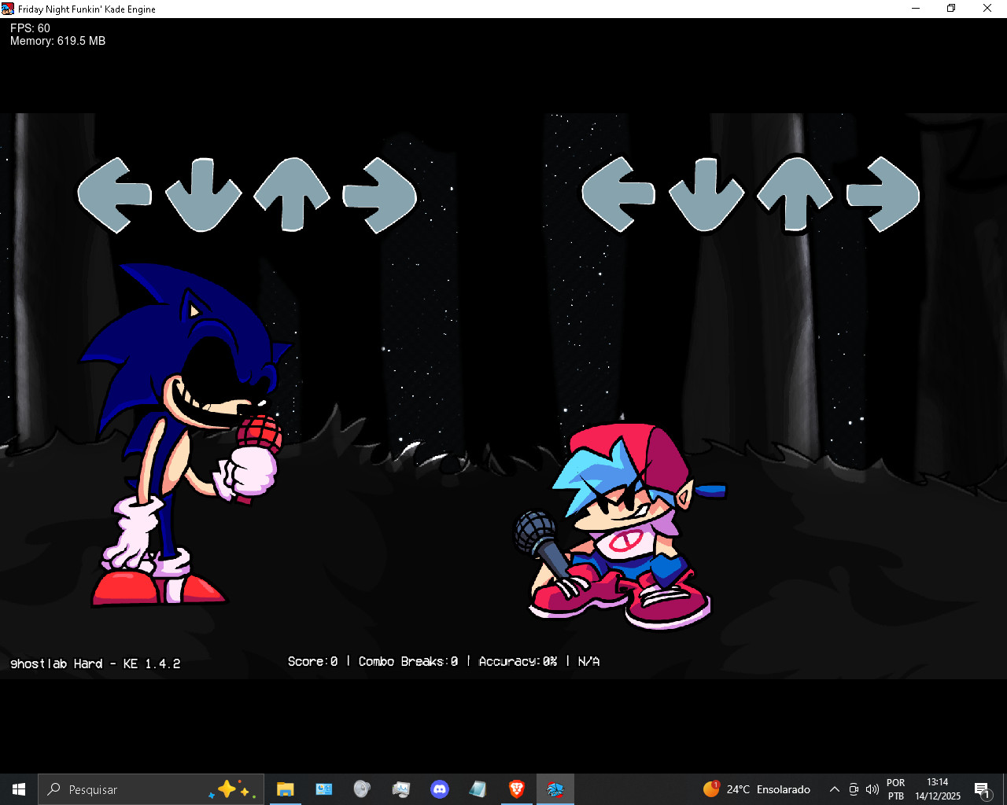Click the opponent's right arrow receptor

pyautogui.click(x=379, y=195)
